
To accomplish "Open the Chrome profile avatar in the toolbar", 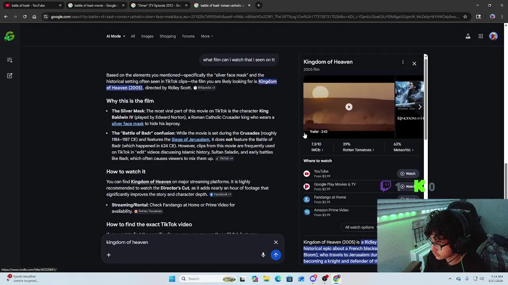I will tap(493, 17).
